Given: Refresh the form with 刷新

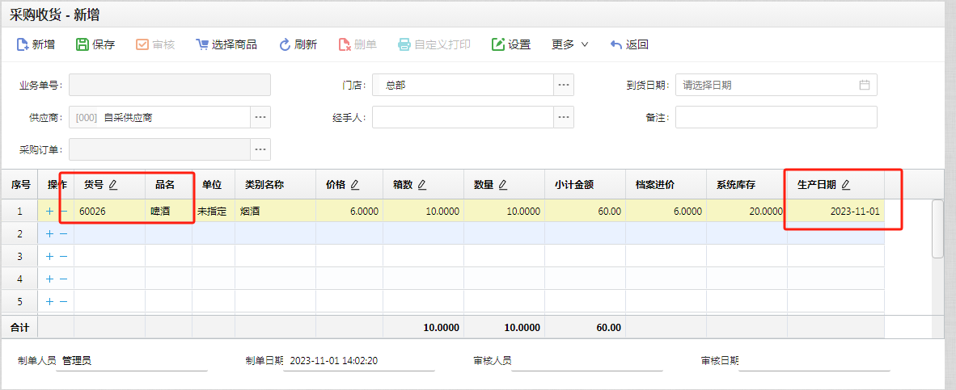Looking at the screenshot, I should 298,44.
